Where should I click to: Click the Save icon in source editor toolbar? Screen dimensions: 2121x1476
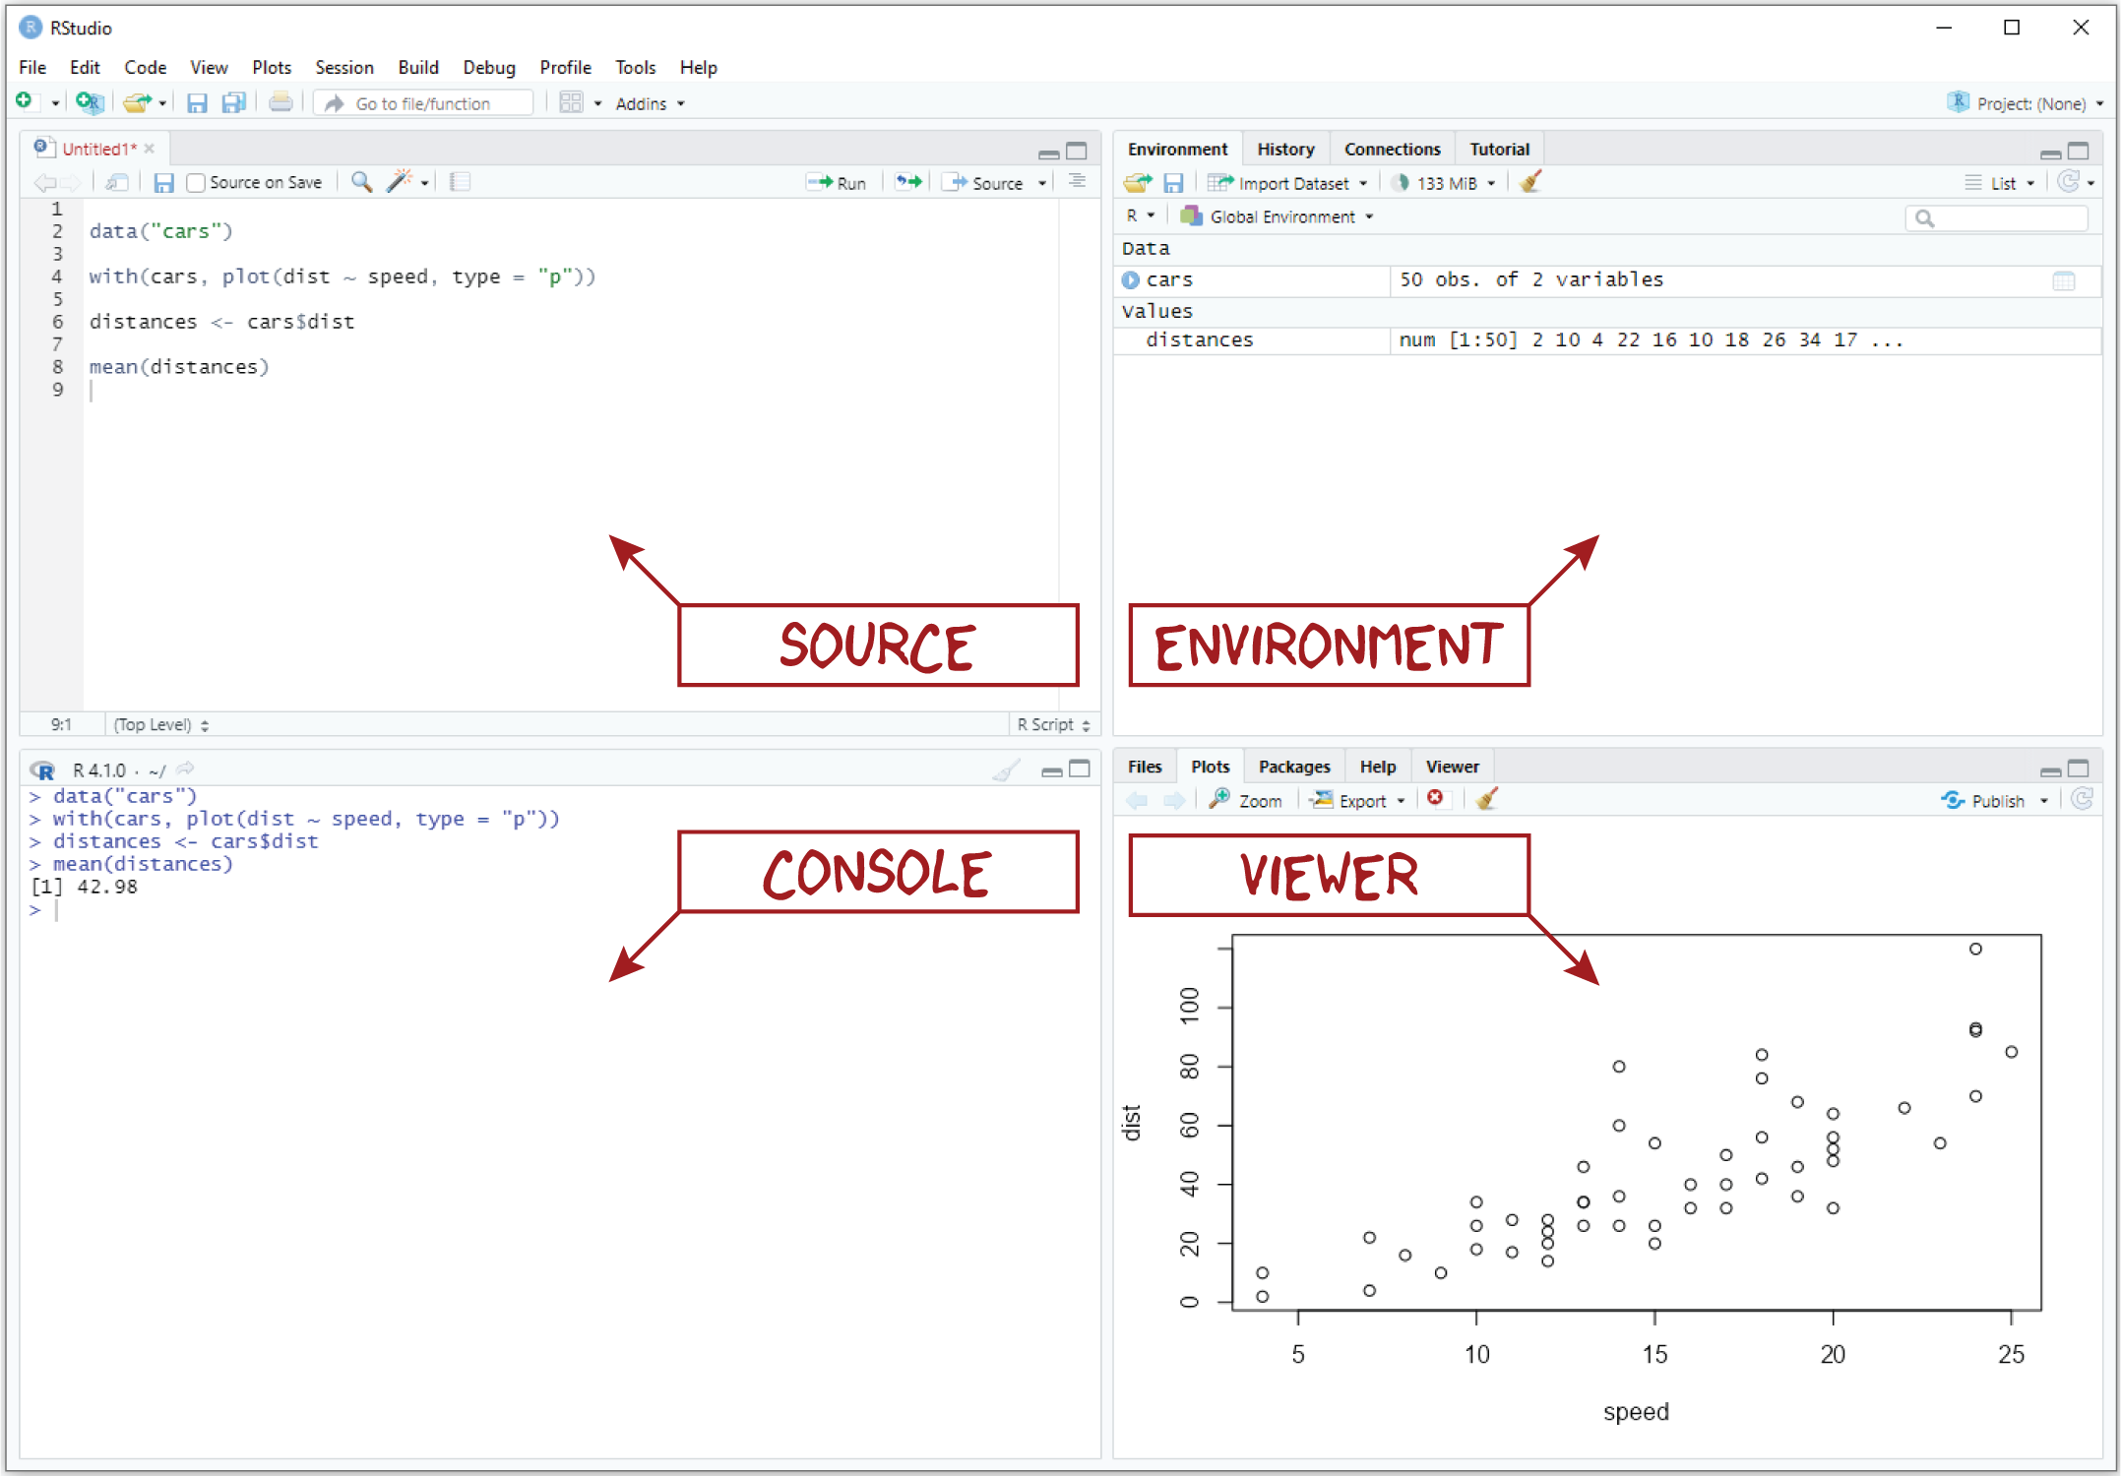[163, 182]
